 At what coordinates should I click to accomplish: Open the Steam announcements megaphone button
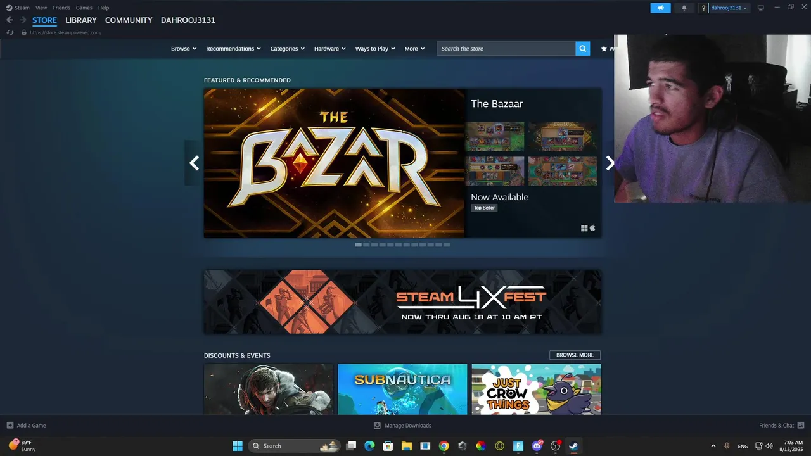point(660,8)
